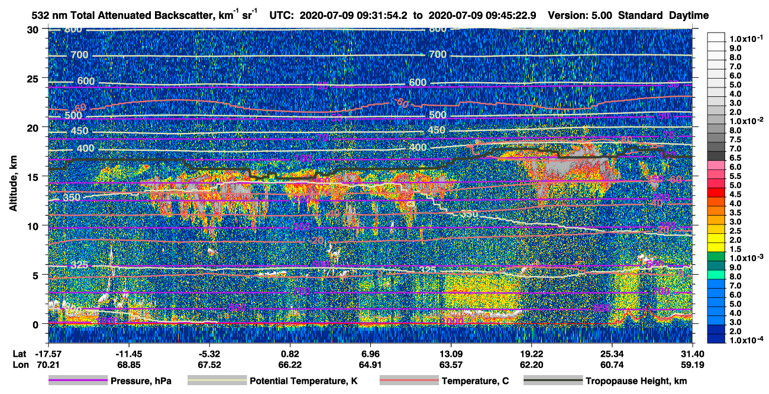Click the latitude value '19.22'
The image size is (769, 394).
531,353
